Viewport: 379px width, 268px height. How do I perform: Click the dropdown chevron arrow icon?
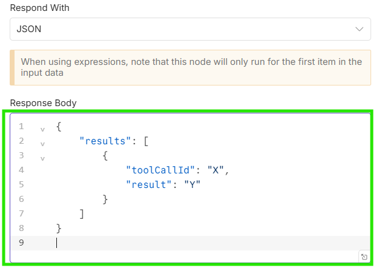pos(359,29)
